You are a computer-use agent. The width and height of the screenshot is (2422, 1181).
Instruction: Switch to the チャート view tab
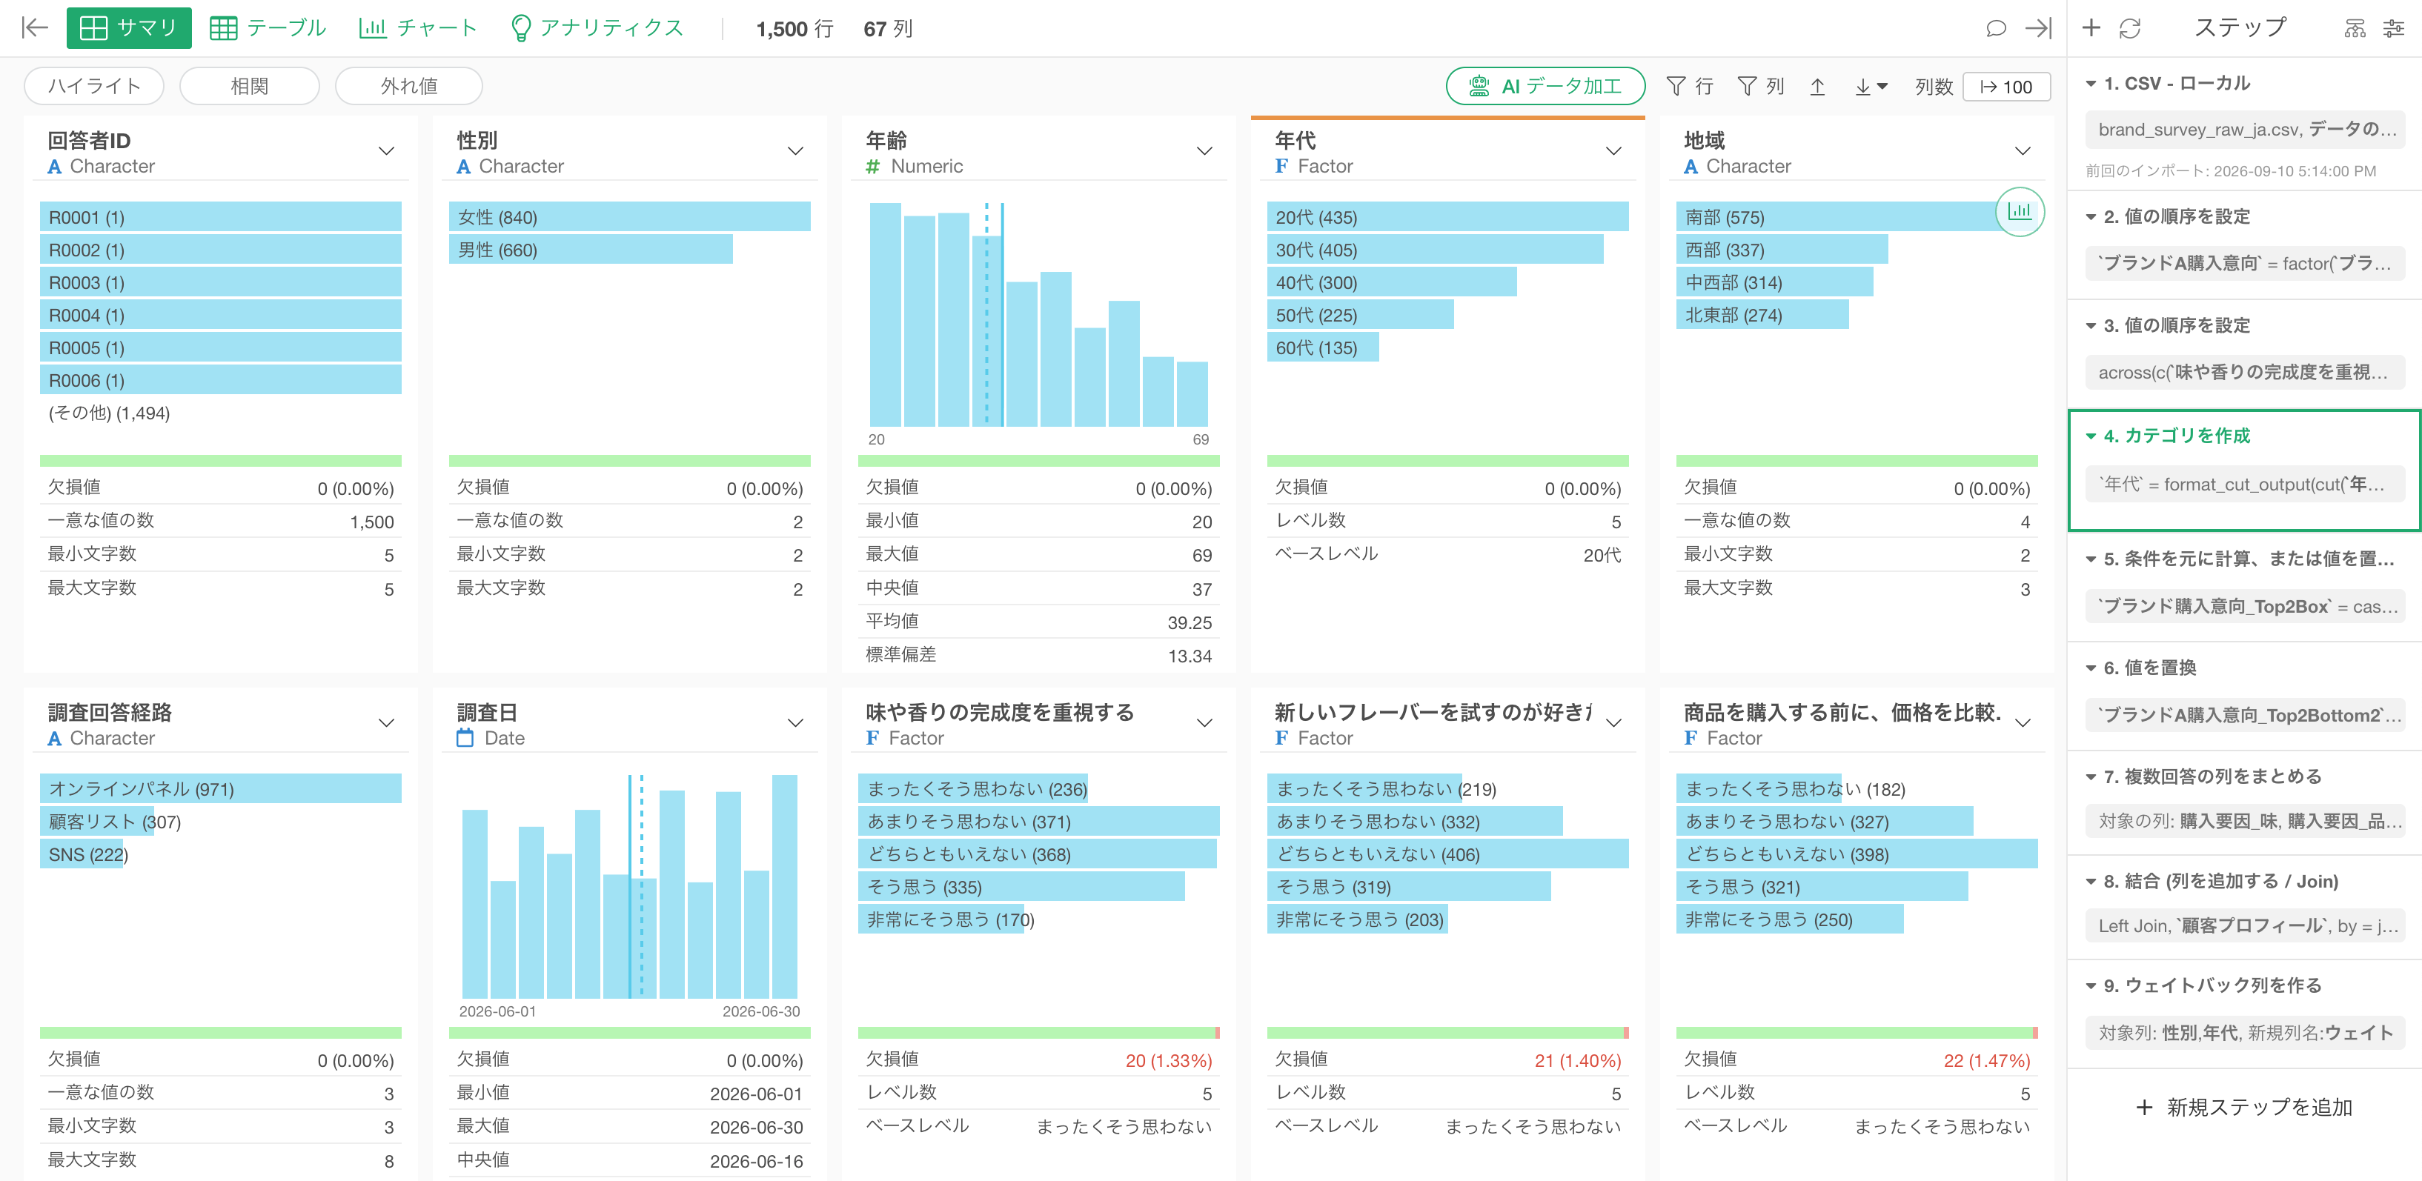click(419, 28)
